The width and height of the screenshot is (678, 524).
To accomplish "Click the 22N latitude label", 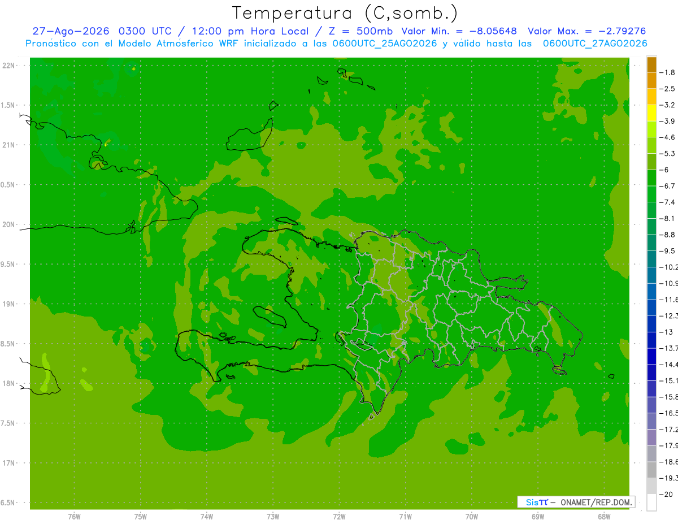I will [x=8, y=66].
